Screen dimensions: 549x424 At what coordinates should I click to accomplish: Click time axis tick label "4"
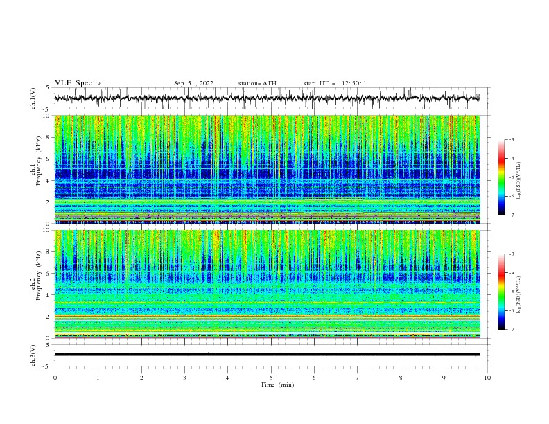pos(227,378)
